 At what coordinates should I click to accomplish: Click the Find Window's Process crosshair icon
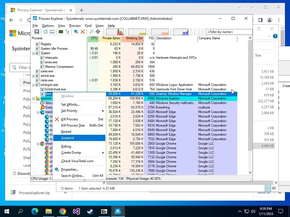(98, 32)
